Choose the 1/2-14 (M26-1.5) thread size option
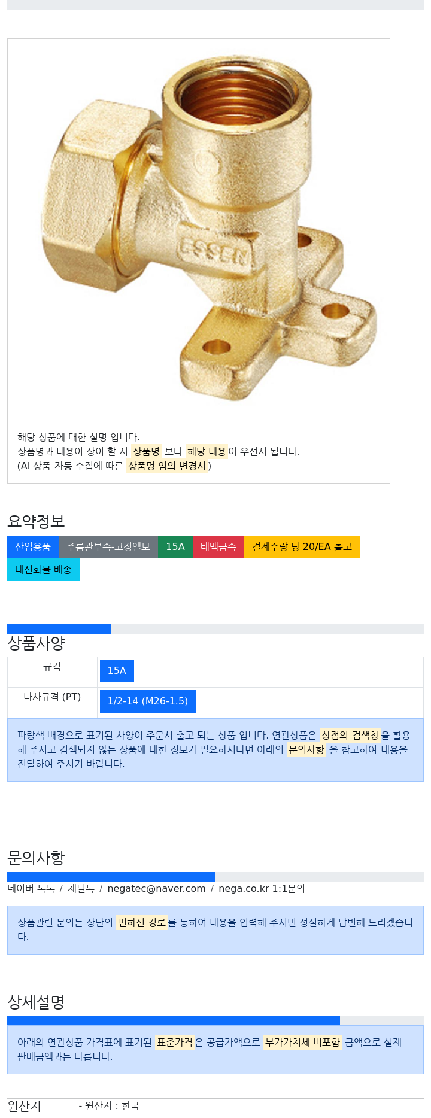 click(148, 701)
